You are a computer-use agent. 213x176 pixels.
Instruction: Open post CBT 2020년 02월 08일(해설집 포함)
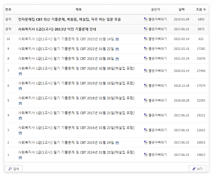[76, 69]
